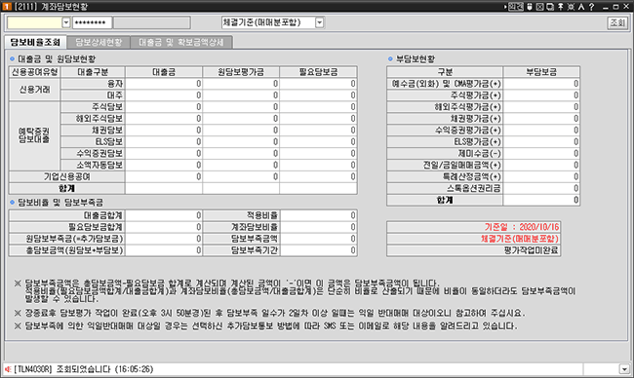Select the 융자 row label
Image resolution: width=634 pixels, height=378 pixels.
point(93,84)
